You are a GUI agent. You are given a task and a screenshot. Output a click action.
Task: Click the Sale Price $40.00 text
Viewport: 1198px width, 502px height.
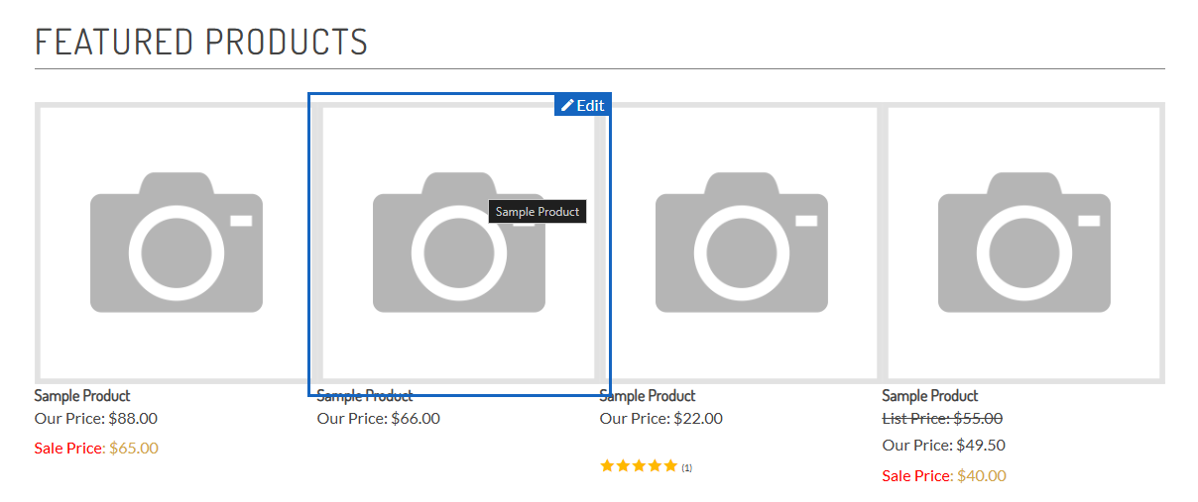944,475
